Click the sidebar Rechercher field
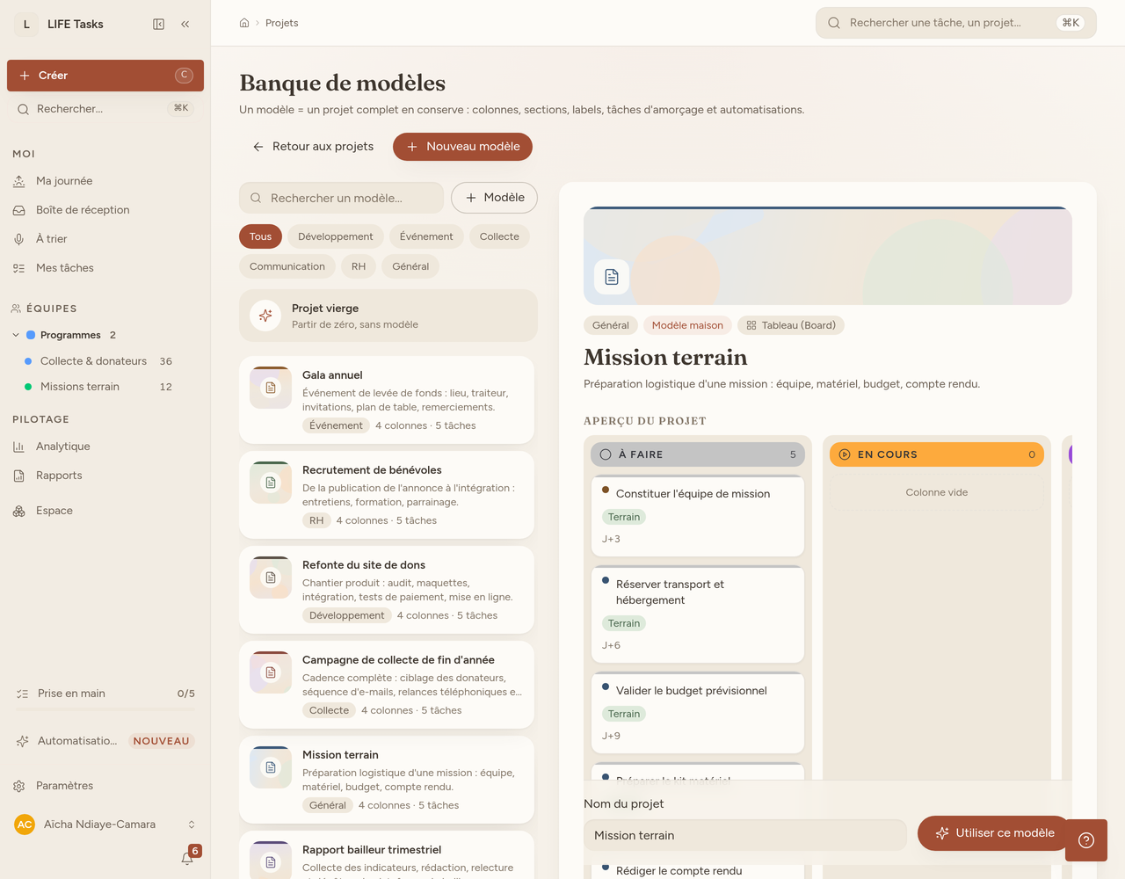 [x=105, y=109]
